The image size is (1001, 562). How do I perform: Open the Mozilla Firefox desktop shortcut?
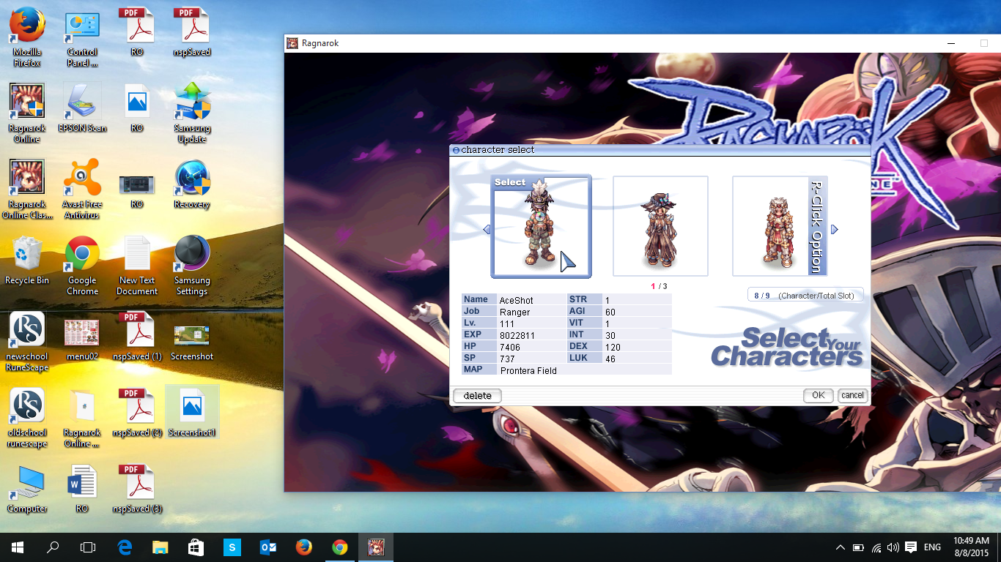pos(27,37)
